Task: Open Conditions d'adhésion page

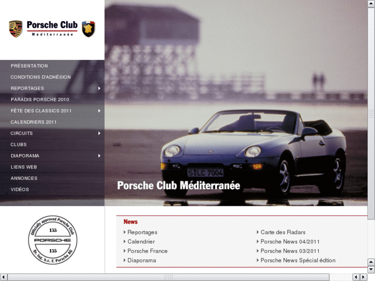Action: click(41, 77)
